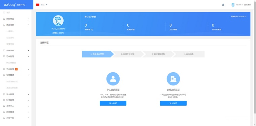
Task: Open the 消息管理 sidebar menu
Action: pyautogui.click(x=16, y=112)
